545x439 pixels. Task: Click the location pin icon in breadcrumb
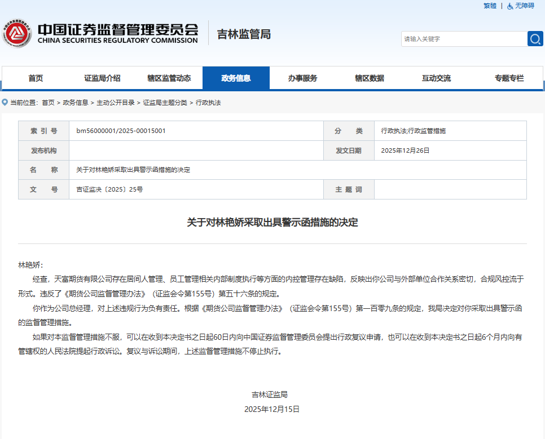5,103
